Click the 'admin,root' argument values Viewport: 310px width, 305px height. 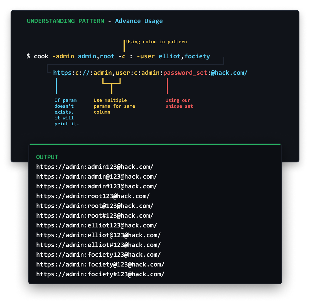(x=96, y=56)
